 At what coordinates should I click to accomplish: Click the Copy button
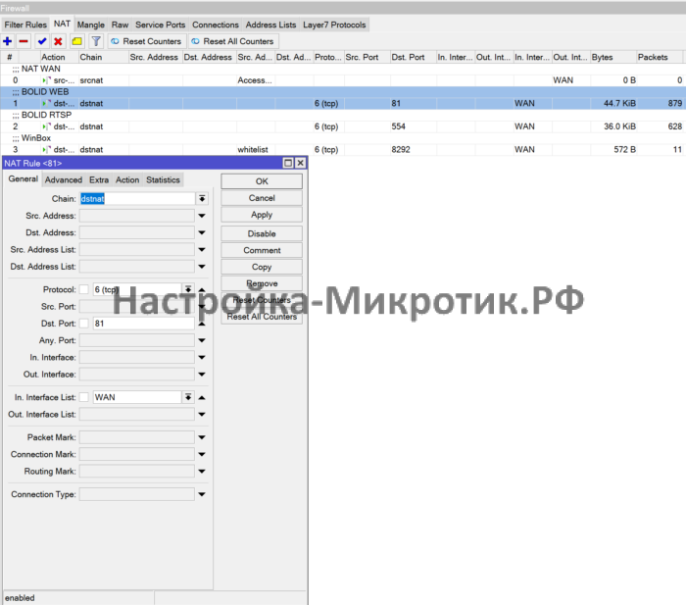coord(262,267)
